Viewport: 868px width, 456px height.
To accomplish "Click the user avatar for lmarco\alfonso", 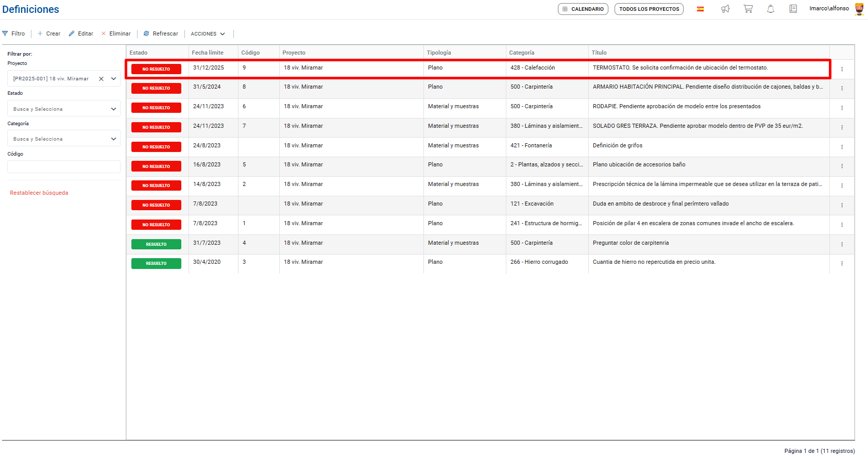I will pos(859,9).
